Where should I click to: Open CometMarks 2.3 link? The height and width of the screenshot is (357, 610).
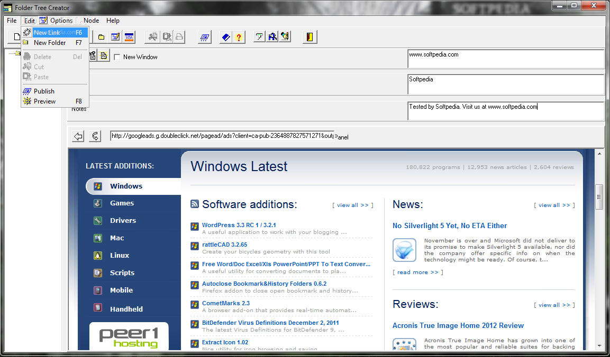(225, 303)
